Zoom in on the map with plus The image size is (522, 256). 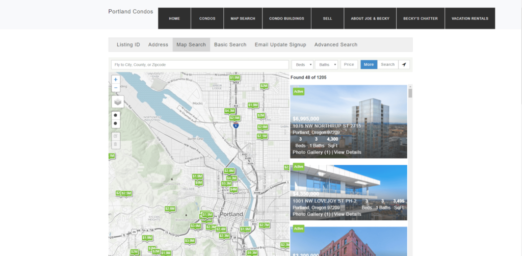(116, 79)
